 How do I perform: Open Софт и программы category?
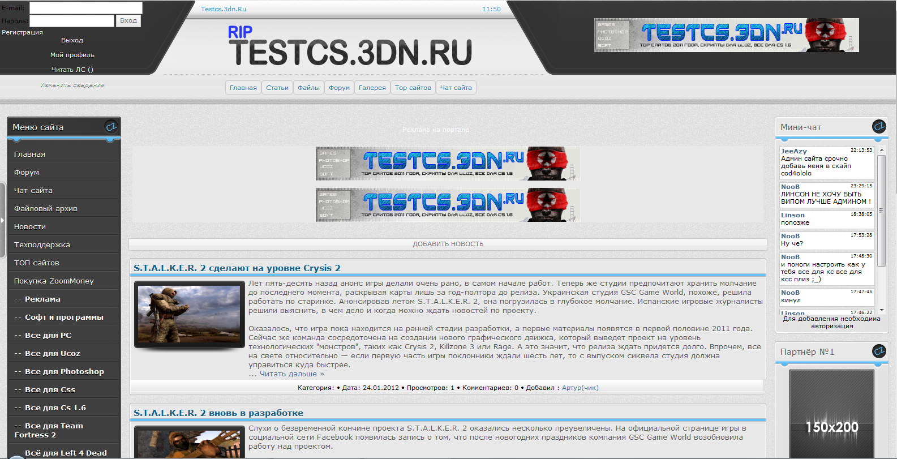64,317
